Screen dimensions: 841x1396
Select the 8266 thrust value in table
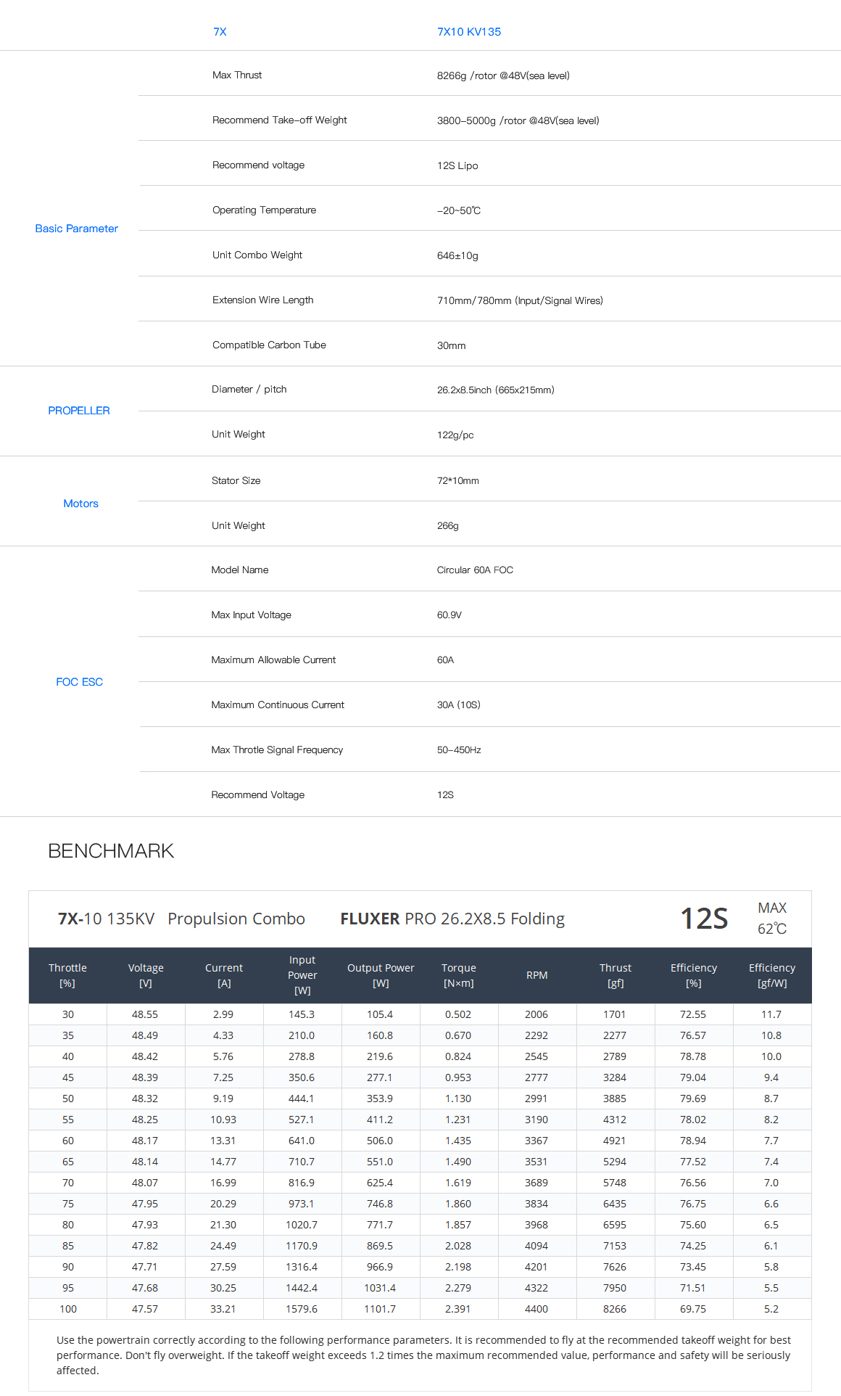tap(615, 1309)
